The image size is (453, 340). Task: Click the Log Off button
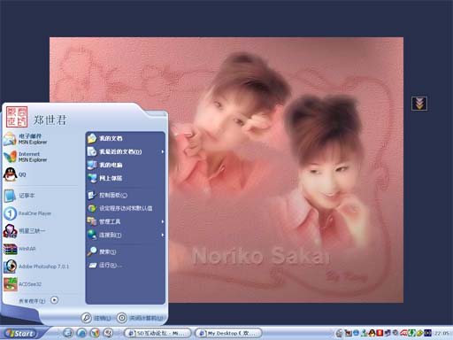pyautogui.click(x=96, y=318)
